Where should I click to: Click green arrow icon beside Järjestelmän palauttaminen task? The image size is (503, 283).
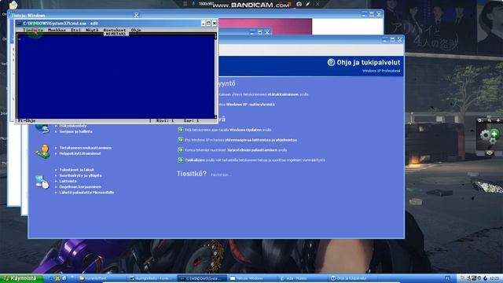click(181, 150)
